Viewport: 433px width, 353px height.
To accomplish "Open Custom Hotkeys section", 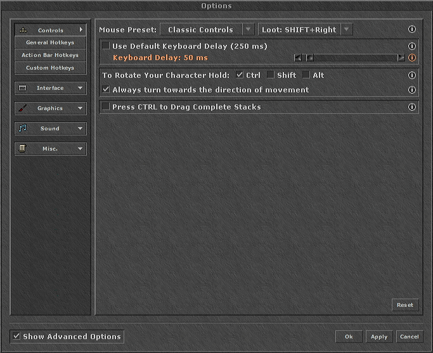I will point(50,68).
